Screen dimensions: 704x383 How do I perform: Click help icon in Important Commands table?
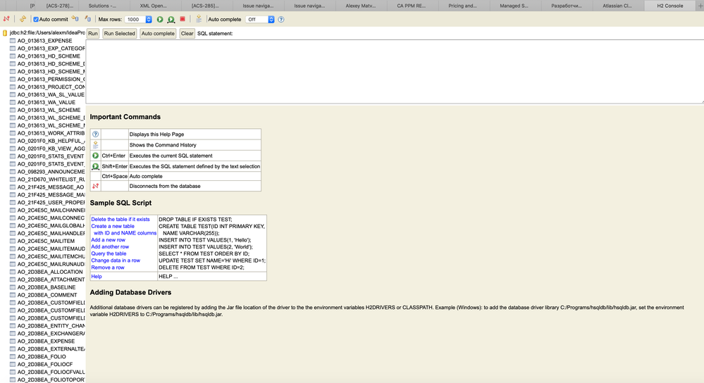tap(95, 134)
